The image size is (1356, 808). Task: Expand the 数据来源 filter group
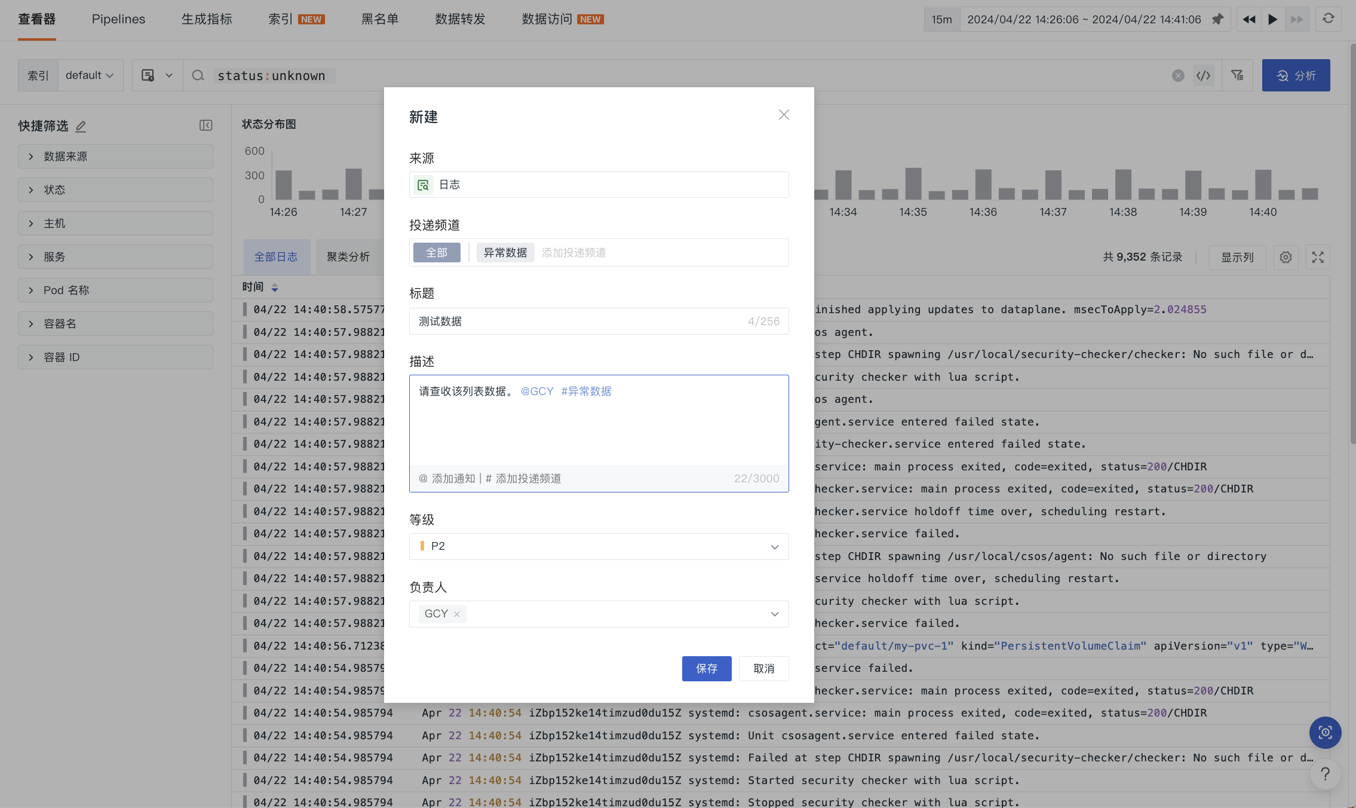pyautogui.click(x=115, y=157)
